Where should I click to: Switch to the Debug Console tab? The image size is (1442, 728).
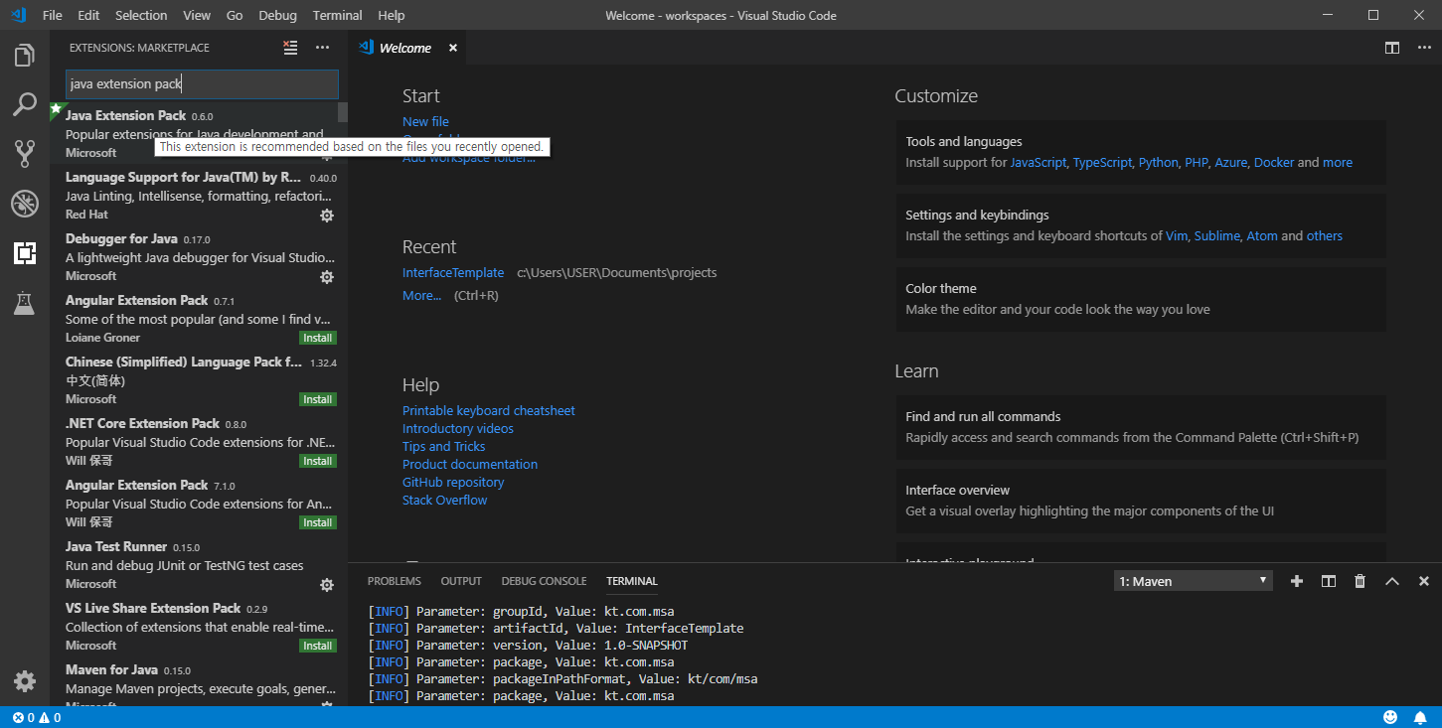click(544, 581)
